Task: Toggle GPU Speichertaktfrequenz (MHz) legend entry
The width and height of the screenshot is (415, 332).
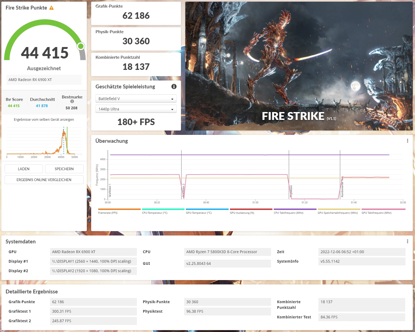Action: pos(339,211)
